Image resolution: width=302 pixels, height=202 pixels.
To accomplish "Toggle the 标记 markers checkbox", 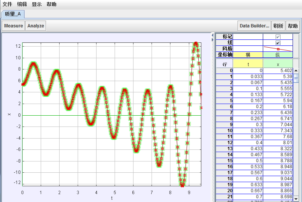I will [278, 37].
